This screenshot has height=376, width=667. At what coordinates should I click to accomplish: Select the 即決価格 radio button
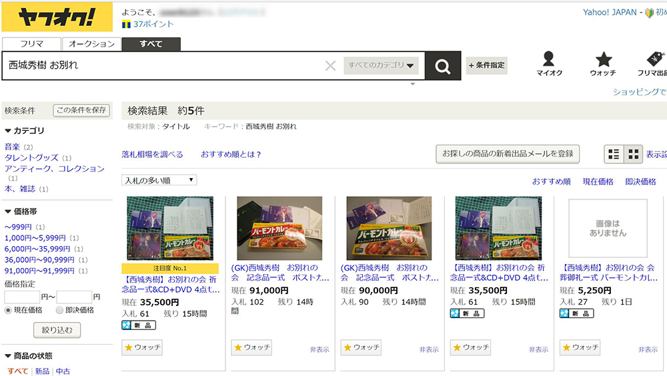pos(60,310)
